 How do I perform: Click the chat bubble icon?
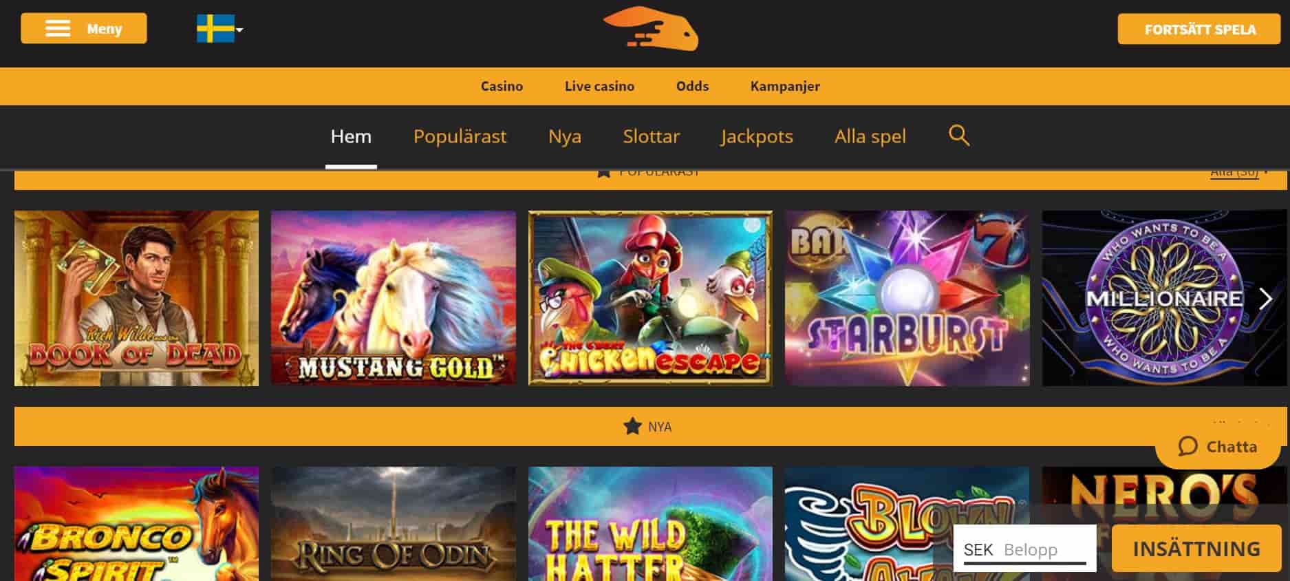tap(1187, 446)
